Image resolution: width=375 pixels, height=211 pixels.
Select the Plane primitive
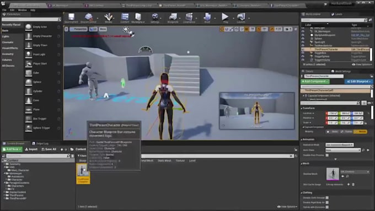[43, 110]
